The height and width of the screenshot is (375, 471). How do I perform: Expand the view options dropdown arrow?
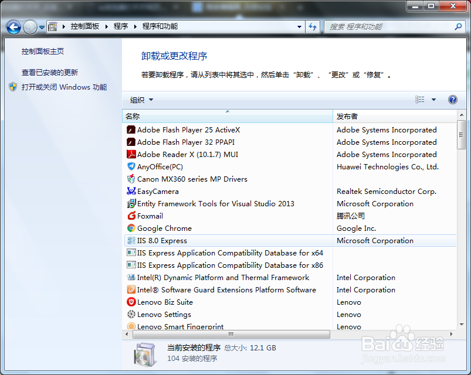click(x=433, y=100)
